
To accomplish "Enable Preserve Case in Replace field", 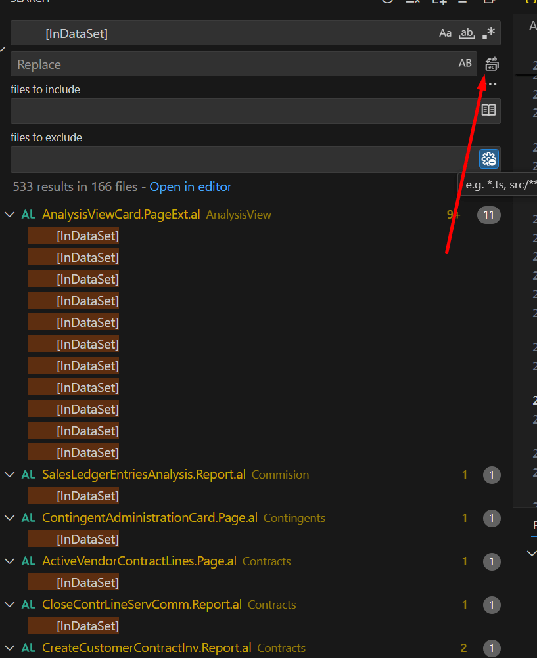I will click(465, 64).
